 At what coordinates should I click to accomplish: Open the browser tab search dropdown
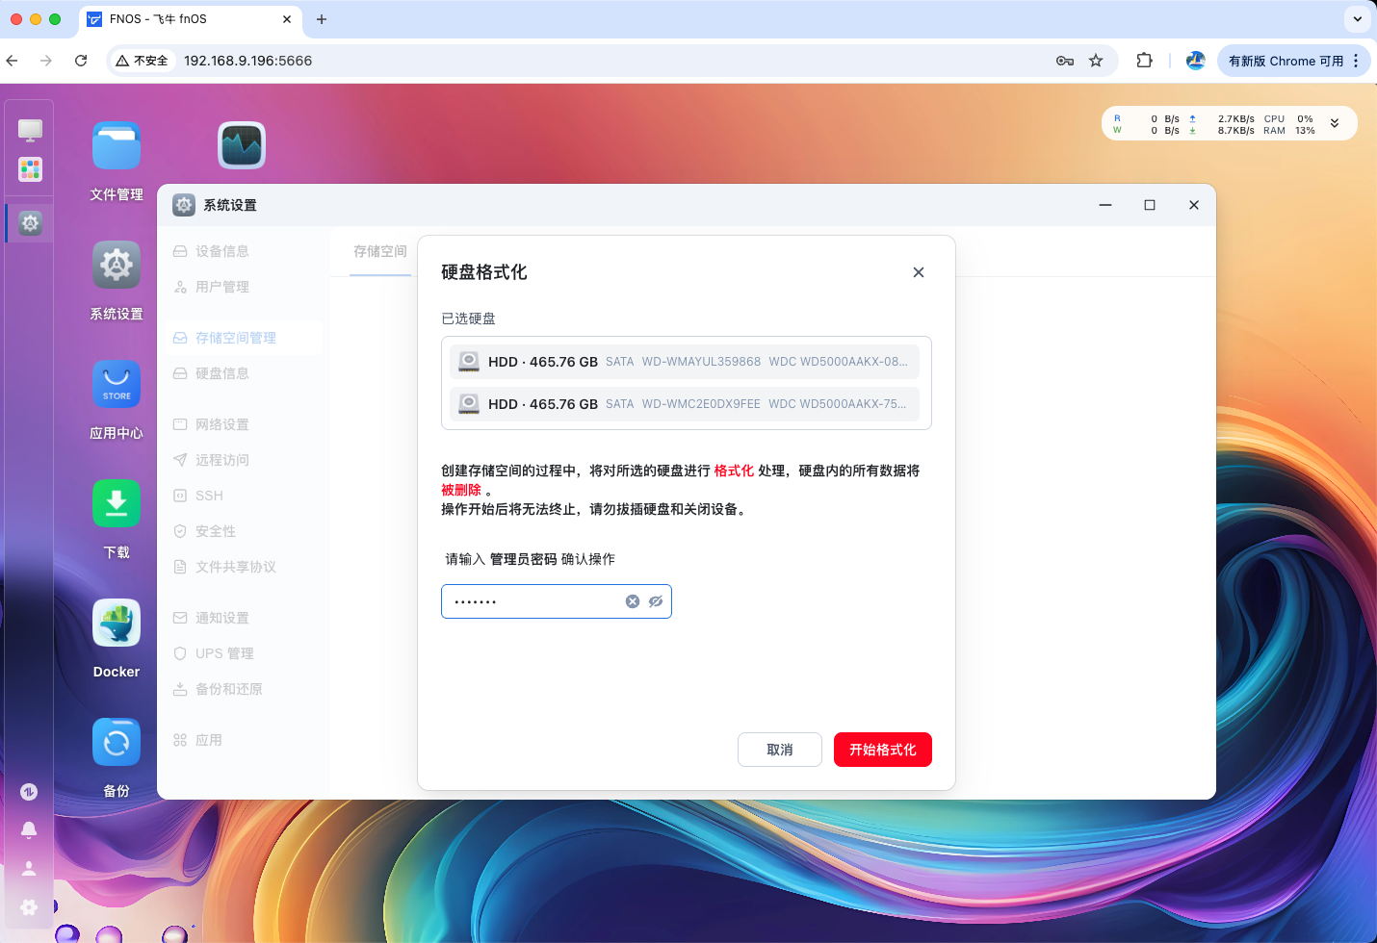[x=1357, y=19]
